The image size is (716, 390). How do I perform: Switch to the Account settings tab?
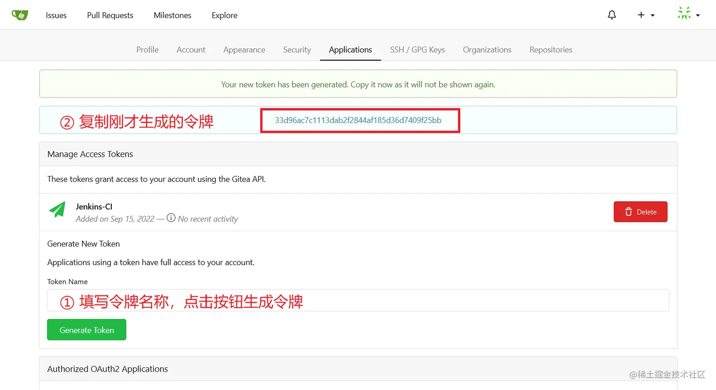[191, 50]
